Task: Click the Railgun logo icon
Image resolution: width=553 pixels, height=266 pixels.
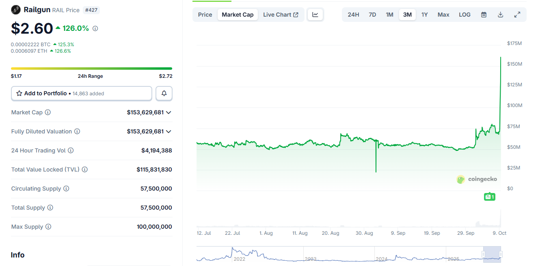Action: coord(16,10)
